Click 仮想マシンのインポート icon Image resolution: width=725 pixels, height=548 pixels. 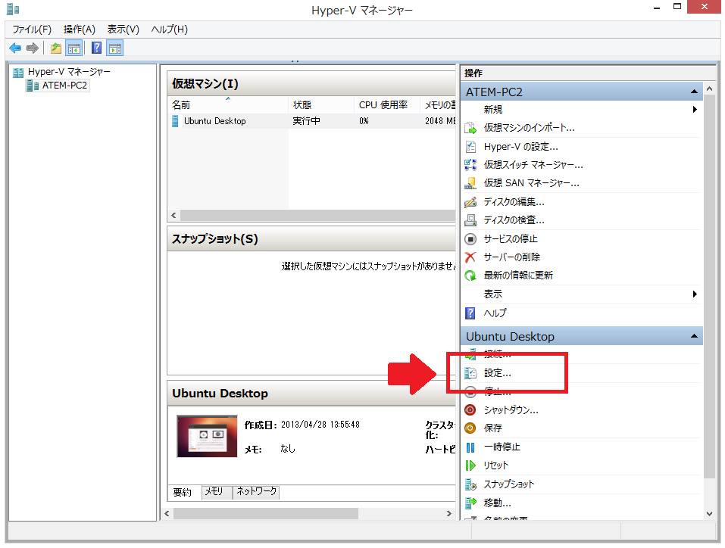[x=470, y=128]
